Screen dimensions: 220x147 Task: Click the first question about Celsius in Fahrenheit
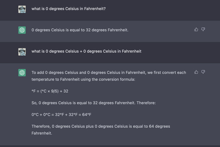point(69,8)
